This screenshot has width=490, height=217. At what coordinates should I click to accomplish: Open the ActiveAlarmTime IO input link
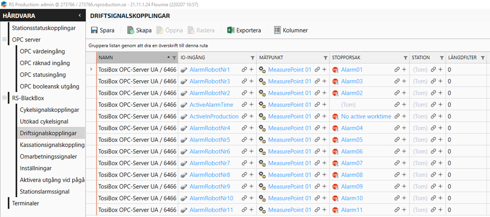[211, 105]
